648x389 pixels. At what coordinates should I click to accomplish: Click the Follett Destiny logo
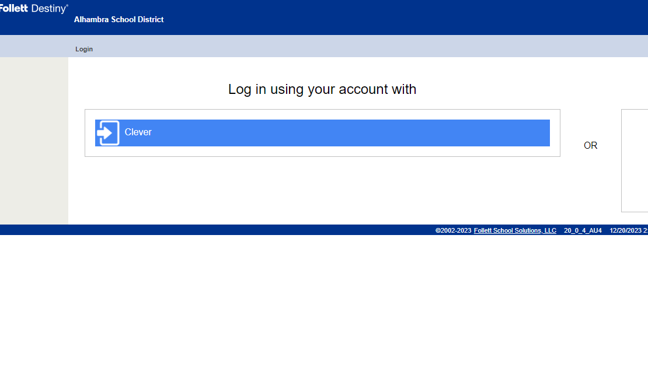tap(34, 8)
